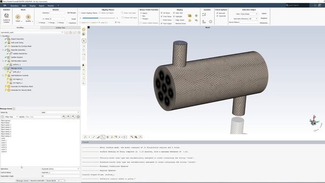Click the Separation Angle field
325x183 pixels.
coord(60,176)
